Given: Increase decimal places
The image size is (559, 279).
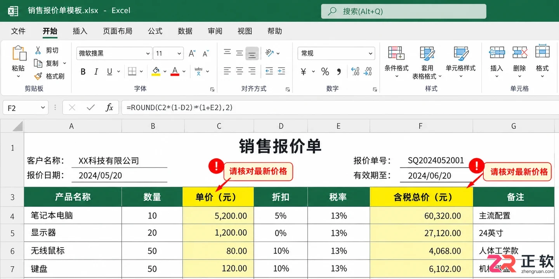Looking at the screenshot, I should pos(355,71).
